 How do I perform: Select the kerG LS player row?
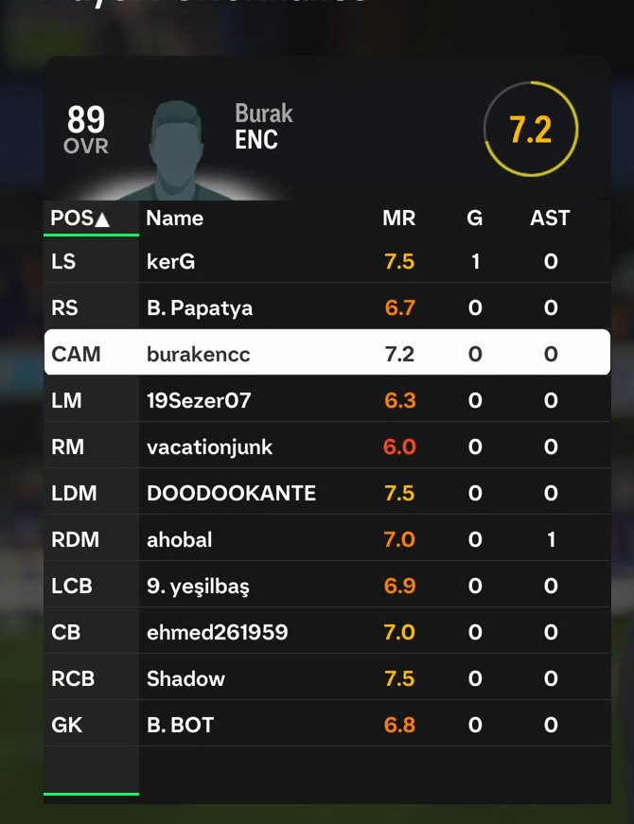click(x=327, y=261)
